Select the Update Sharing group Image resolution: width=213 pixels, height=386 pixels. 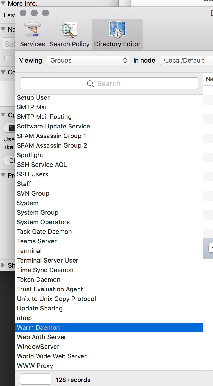coord(109,308)
